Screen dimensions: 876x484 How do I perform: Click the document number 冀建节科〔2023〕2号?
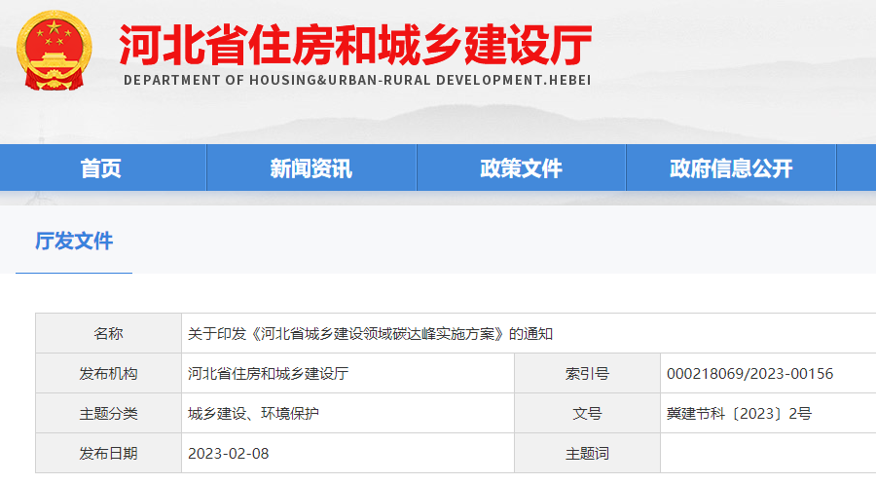pos(739,414)
